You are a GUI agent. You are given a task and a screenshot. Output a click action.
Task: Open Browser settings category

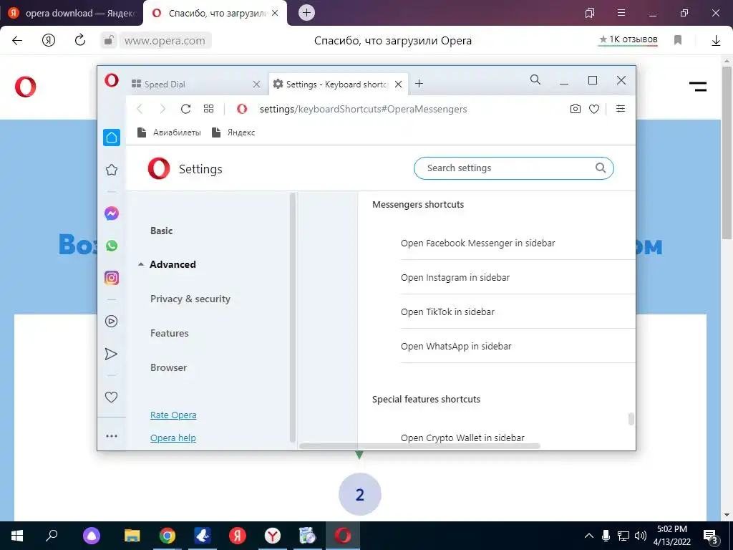tap(168, 367)
